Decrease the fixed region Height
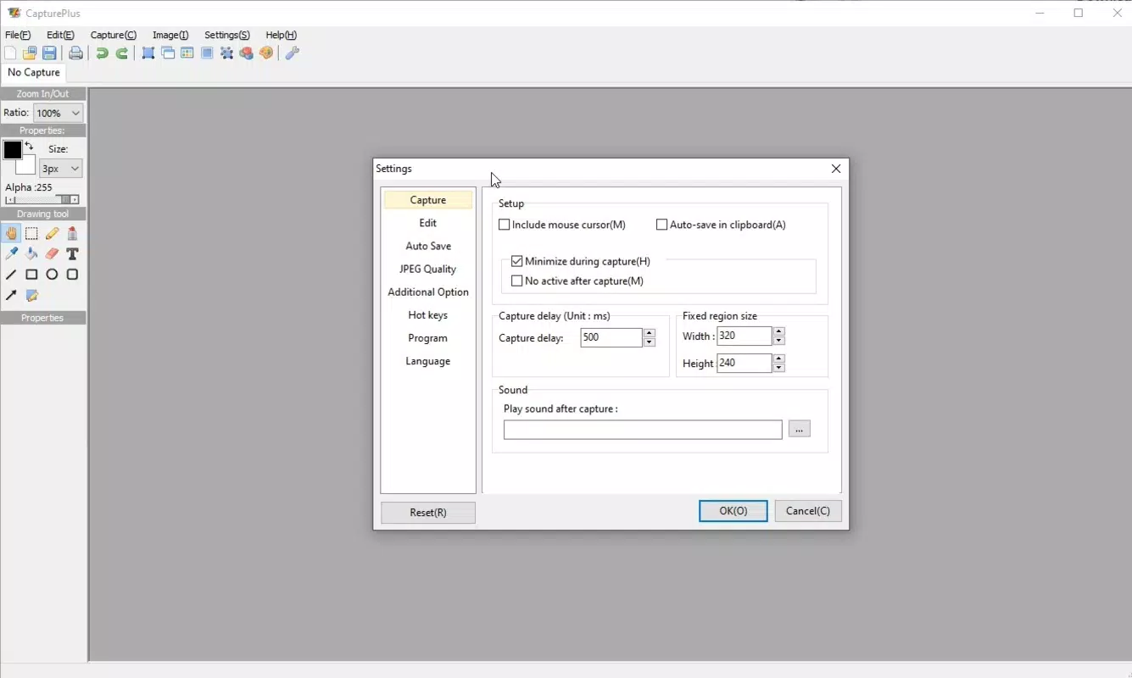This screenshot has width=1132, height=678. click(779, 368)
